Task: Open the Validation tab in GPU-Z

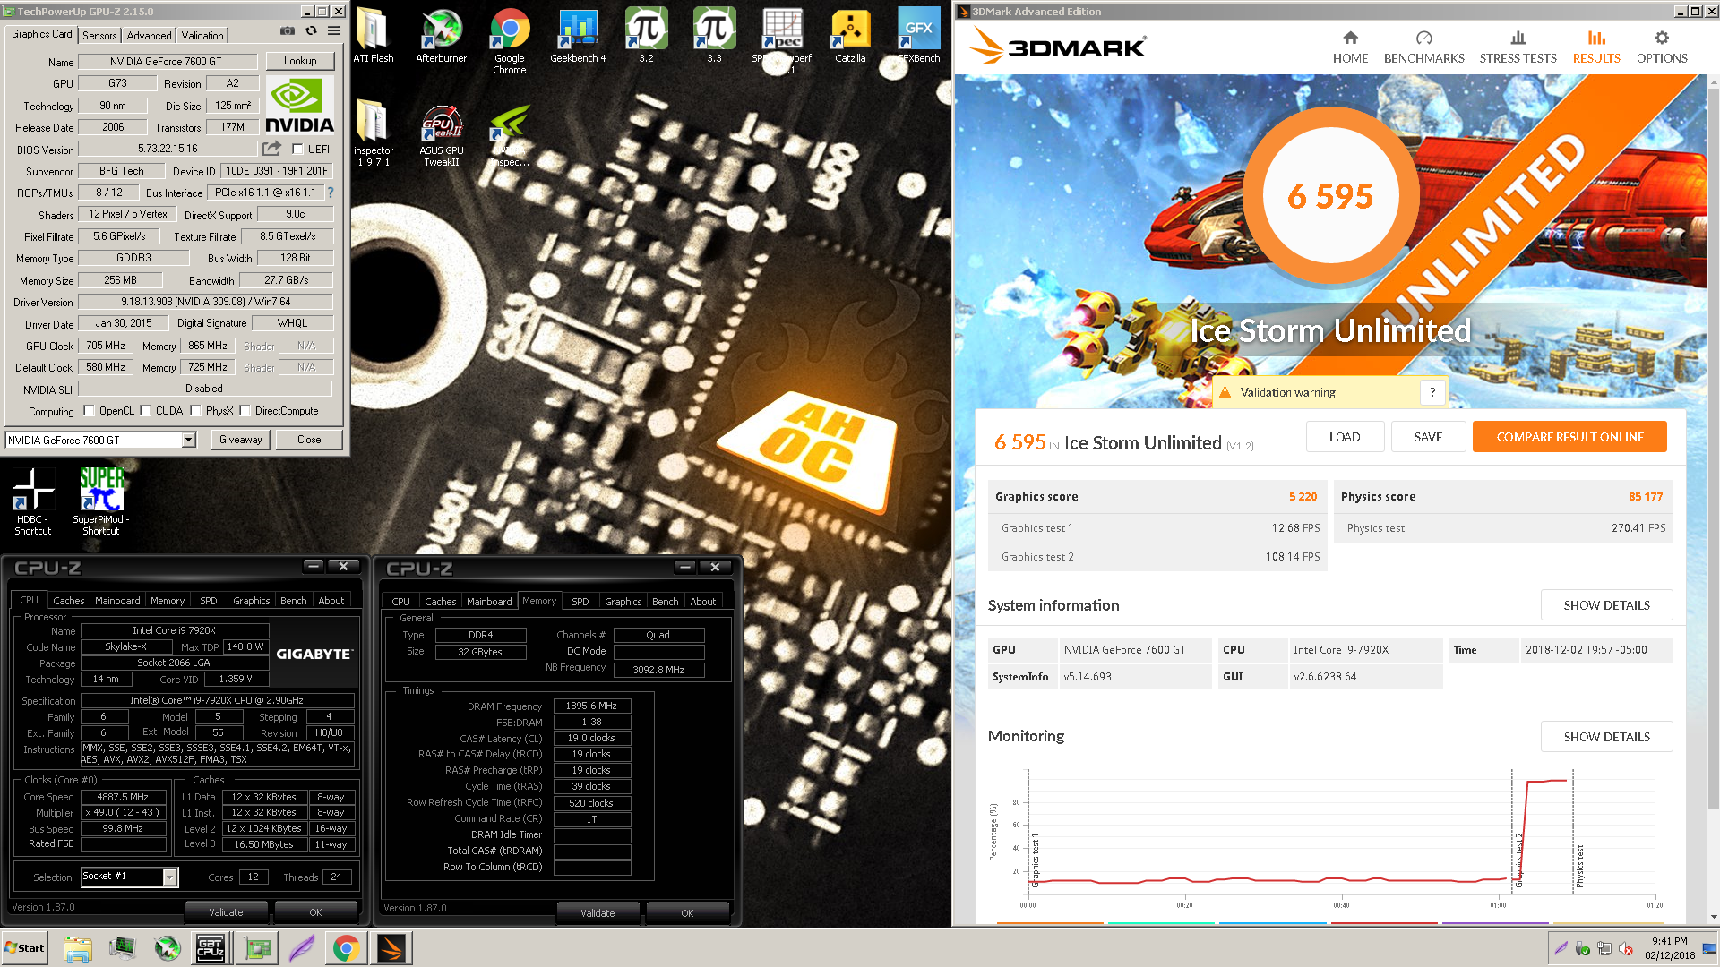Action: click(202, 36)
